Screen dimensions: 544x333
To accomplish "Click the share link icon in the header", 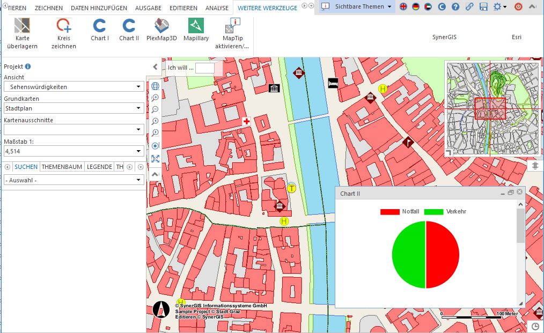I will click(x=469, y=7).
